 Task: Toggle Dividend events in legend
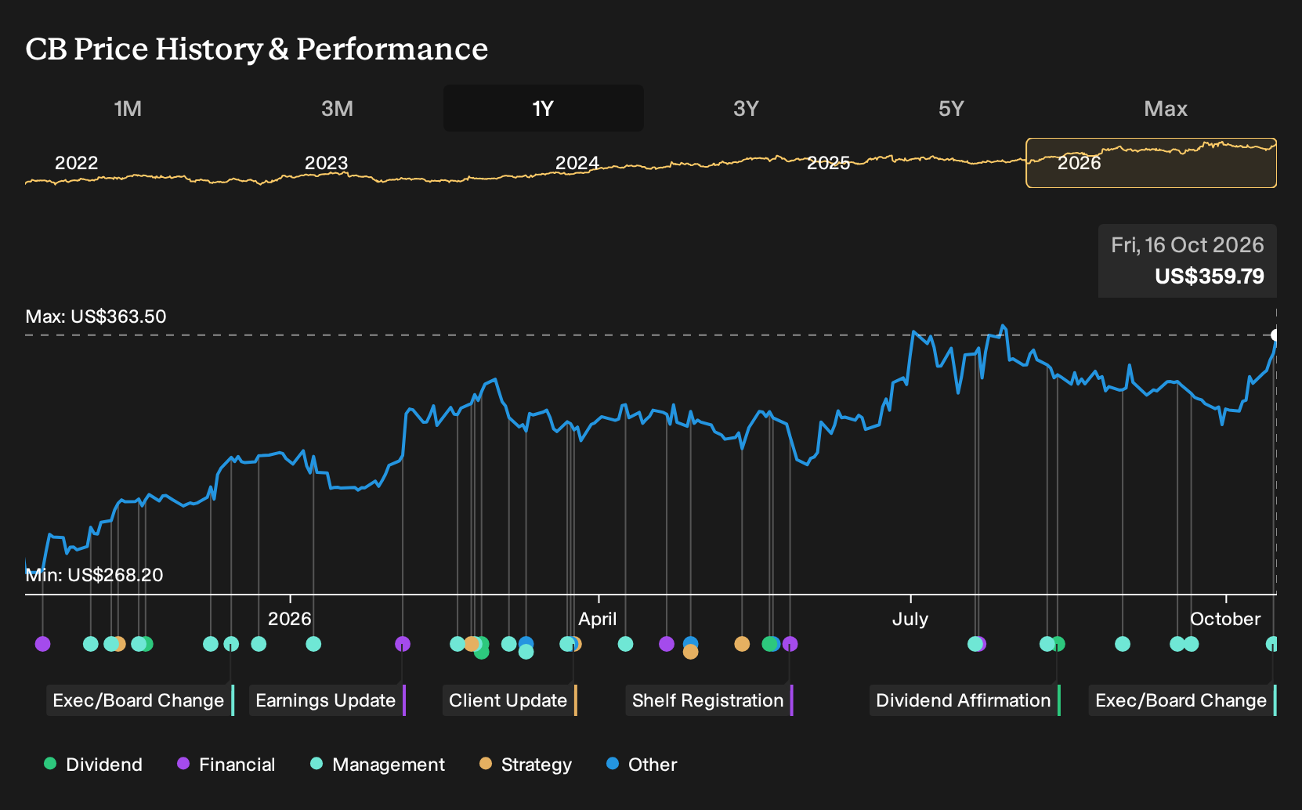[93, 765]
